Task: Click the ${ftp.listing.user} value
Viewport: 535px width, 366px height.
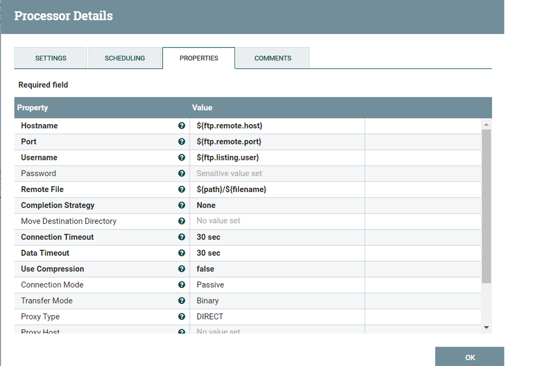Action: (x=228, y=157)
